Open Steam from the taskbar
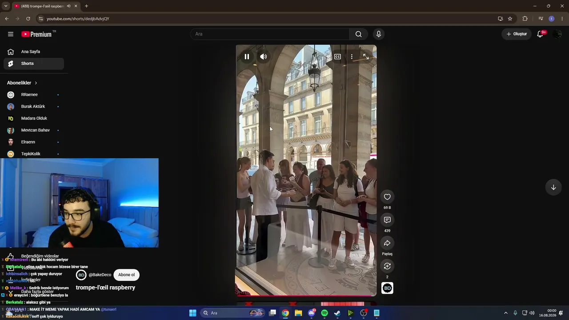The width and height of the screenshot is (569, 320). pyautogui.click(x=337, y=313)
